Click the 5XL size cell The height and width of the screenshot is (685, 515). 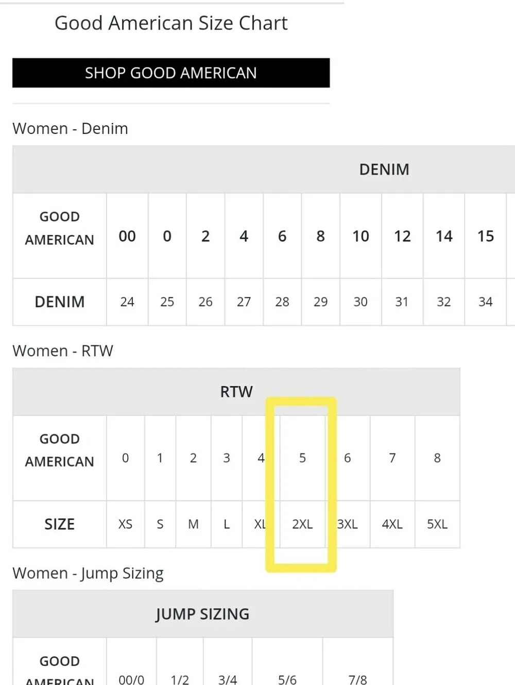pos(437,524)
